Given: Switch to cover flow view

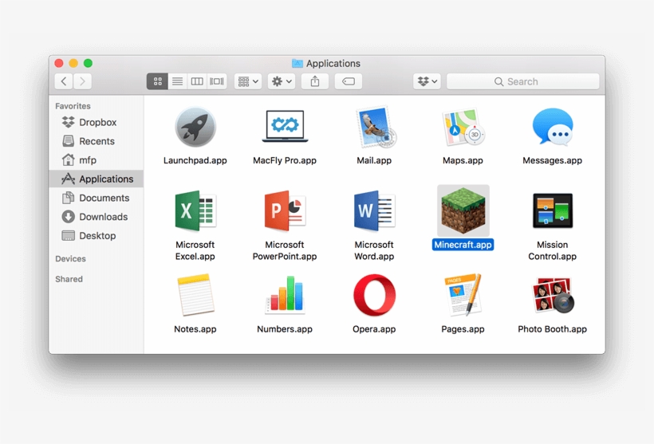Looking at the screenshot, I should [217, 81].
